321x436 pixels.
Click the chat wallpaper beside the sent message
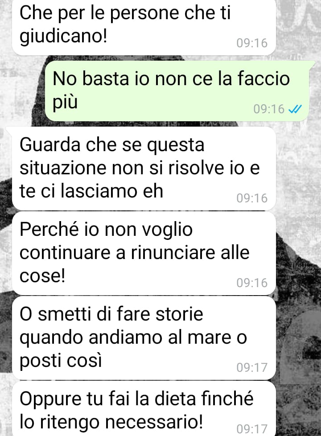[22, 92]
